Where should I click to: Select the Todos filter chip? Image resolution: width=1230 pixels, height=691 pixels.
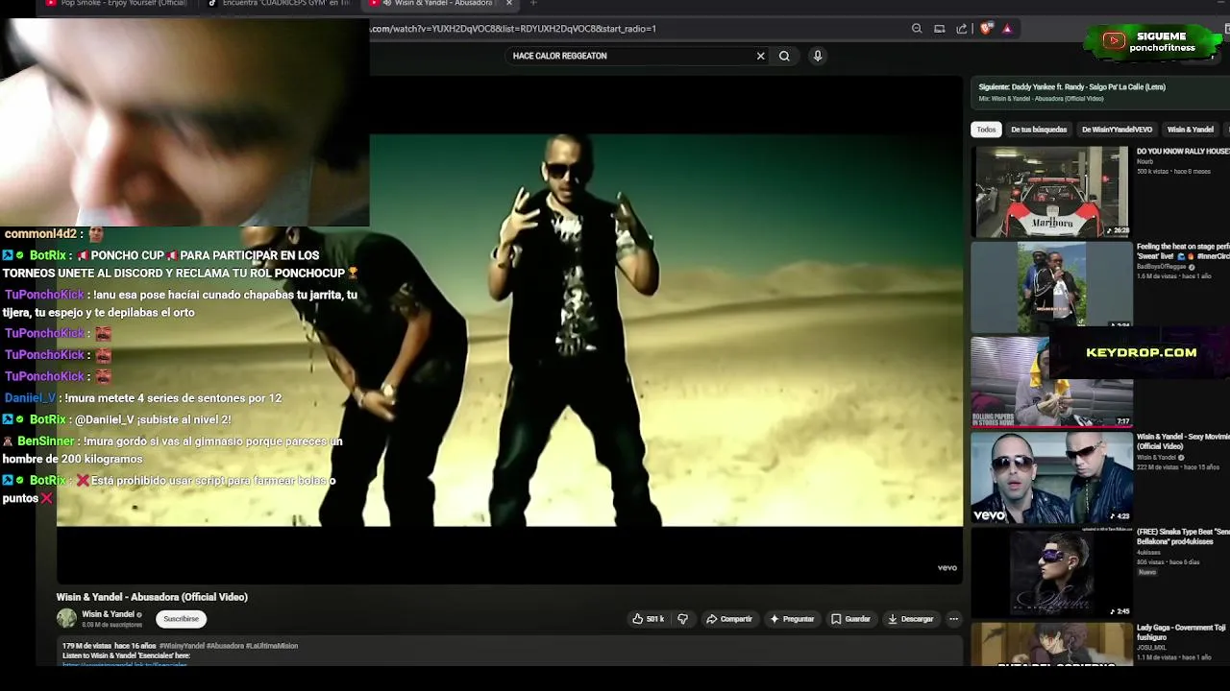point(986,130)
